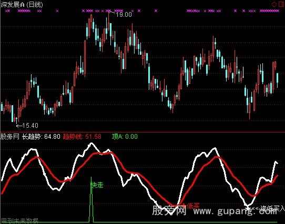The width and height of the screenshot is (285, 224).
Task: Click the red 低买 marker near the watermark
Action: 192,206
